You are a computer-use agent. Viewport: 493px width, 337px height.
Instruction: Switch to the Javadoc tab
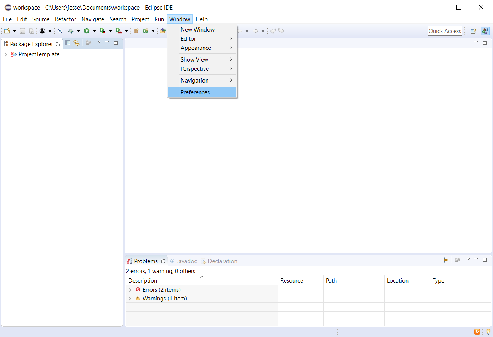(187, 261)
